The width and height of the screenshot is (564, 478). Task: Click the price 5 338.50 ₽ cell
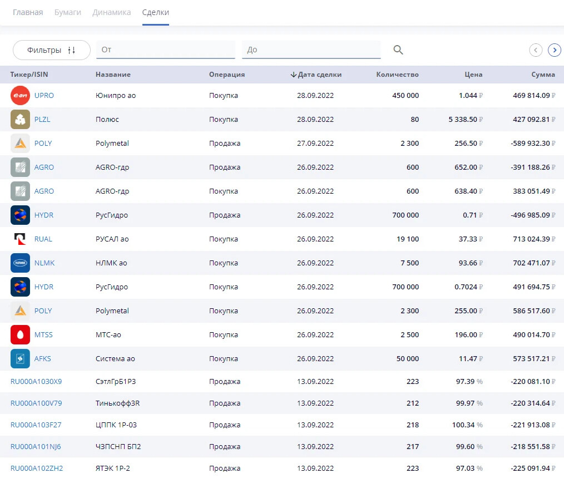click(x=466, y=120)
